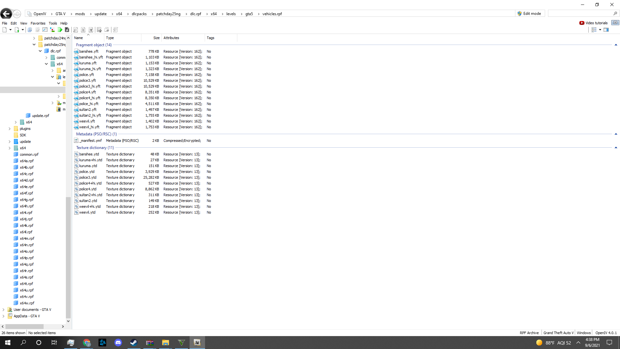
Task: Click inside the search input field
Action: 580,14
